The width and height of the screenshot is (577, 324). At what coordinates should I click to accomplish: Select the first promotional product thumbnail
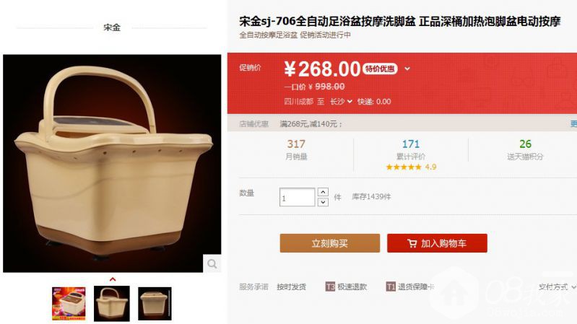69,303
